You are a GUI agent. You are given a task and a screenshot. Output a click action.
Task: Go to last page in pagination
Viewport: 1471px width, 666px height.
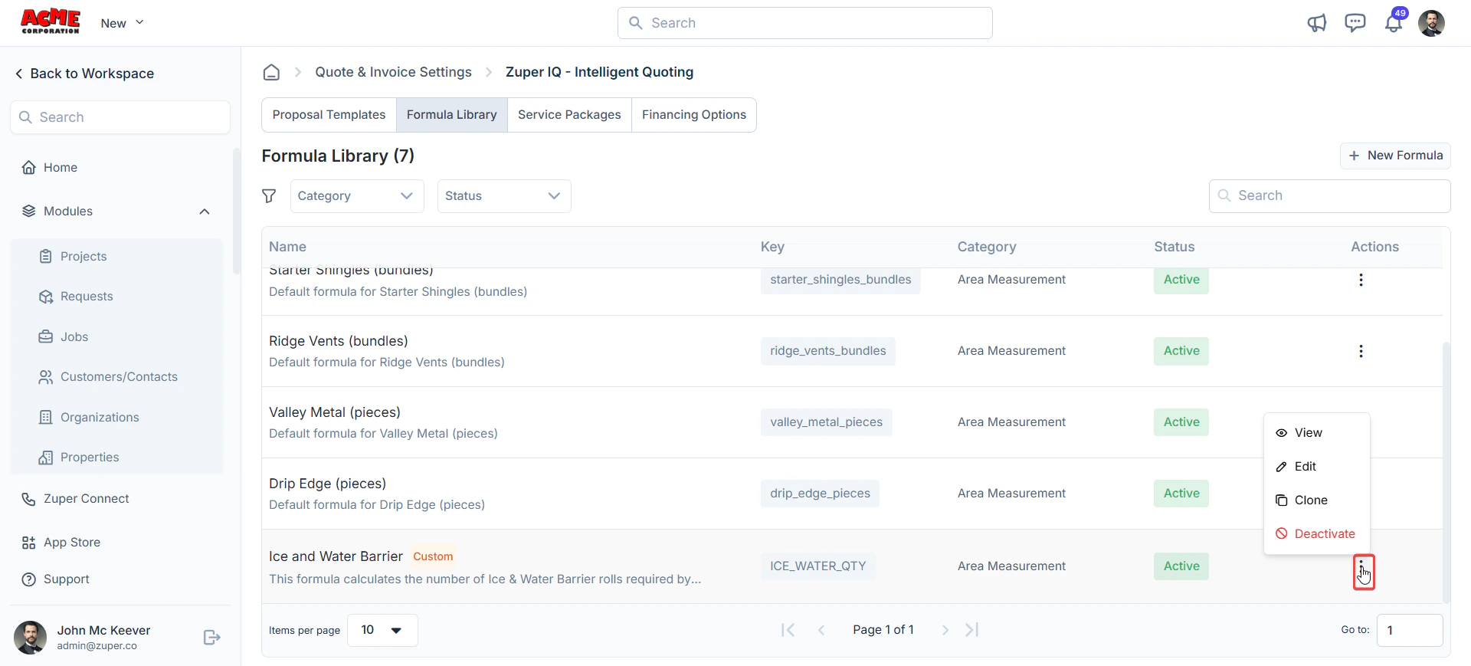pos(971,630)
